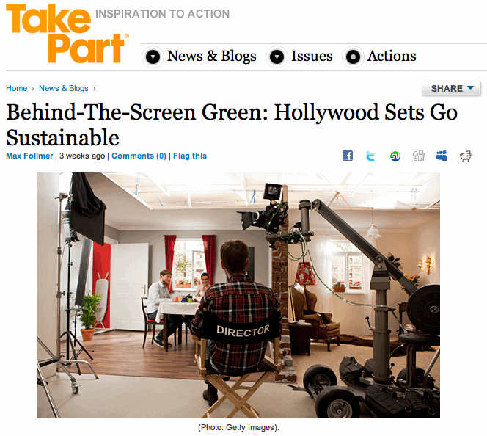Image resolution: width=487 pixels, height=436 pixels.
Task: Click the StumbleUpon share icon
Action: click(395, 156)
